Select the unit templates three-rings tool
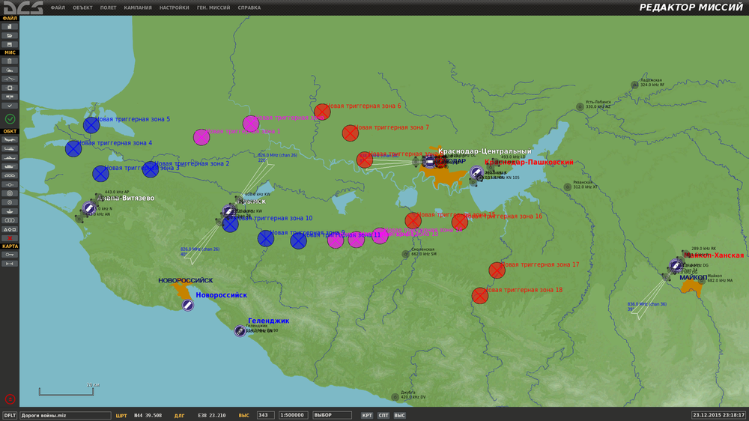 click(x=10, y=220)
